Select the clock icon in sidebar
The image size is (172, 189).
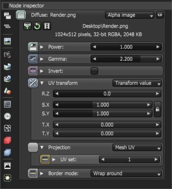click(7, 116)
